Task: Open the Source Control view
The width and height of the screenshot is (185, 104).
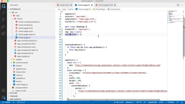Action: tap(3, 20)
